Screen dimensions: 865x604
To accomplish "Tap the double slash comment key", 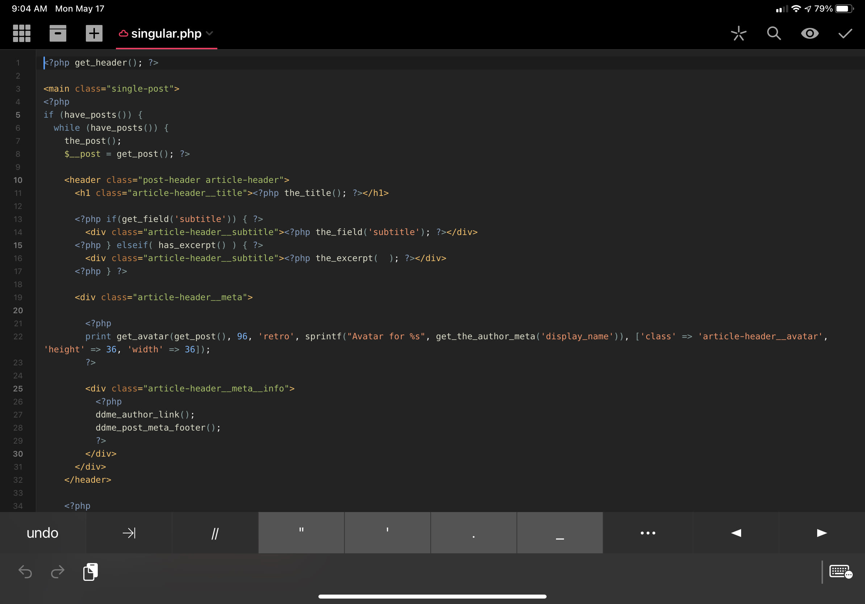I will coord(215,533).
